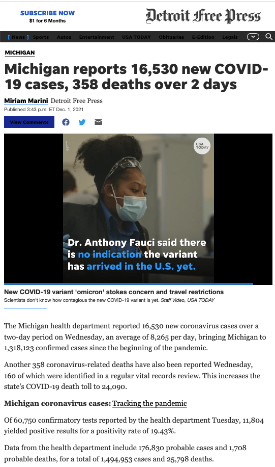Open the Sports section
The width and height of the screenshot is (275, 467).
(41, 37)
